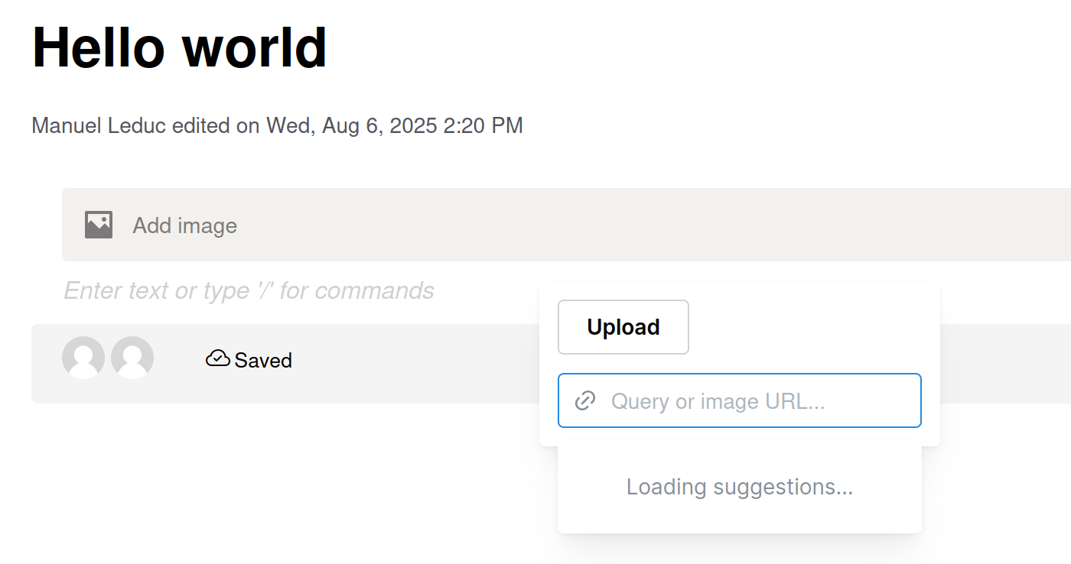Click blank popover area right of Upload
This screenshot has width=1071, height=564.
[x=811, y=327]
